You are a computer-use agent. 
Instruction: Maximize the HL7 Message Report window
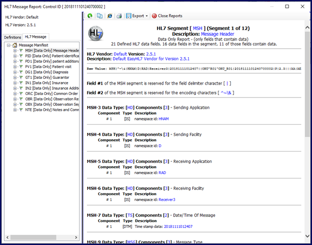coord(287,7)
